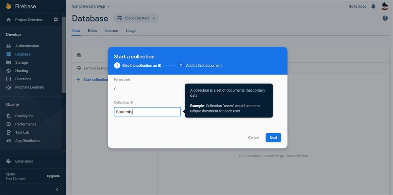Click the Test Lab checklist icon
393x195 pixels.
pos(8,132)
